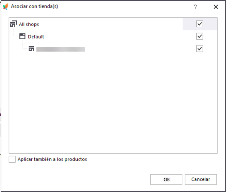
Task: Click the app logo in the title bar
Action: [x=5, y=6]
